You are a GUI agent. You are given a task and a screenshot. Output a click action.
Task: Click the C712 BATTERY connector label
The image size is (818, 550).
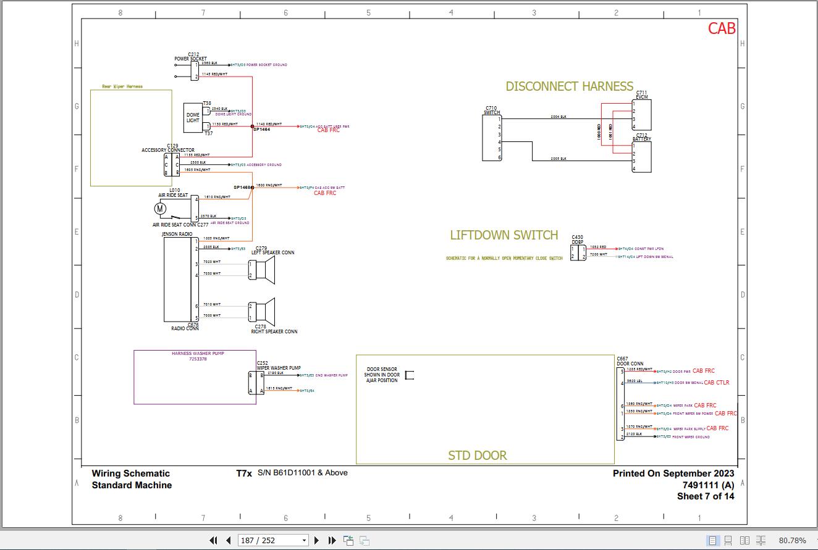(x=641, y=136)
